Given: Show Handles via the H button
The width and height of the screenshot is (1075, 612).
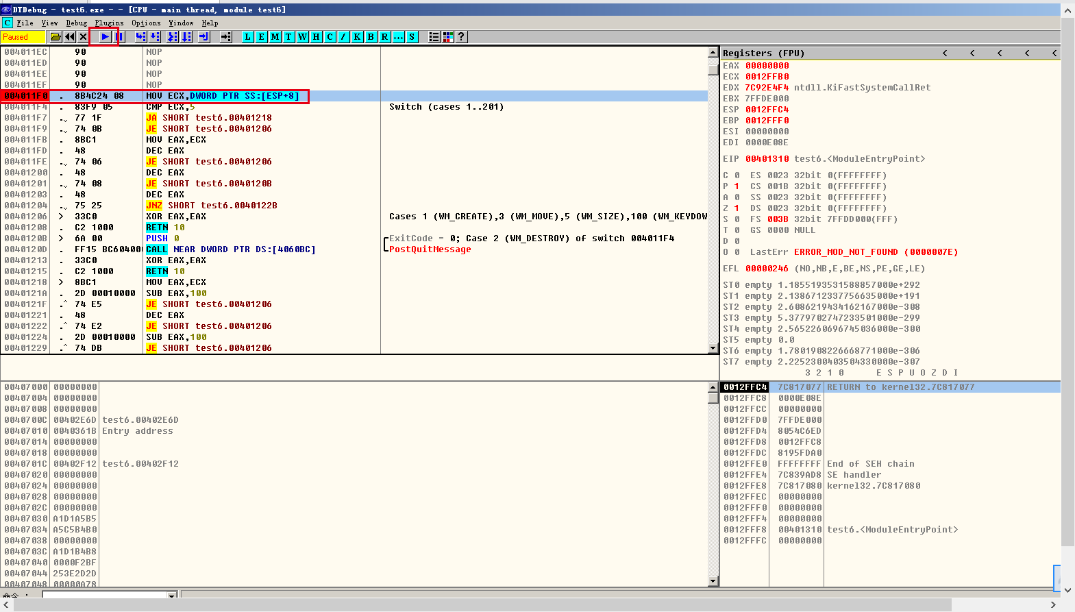Looking at the screenshot, I should click(317, 37).
